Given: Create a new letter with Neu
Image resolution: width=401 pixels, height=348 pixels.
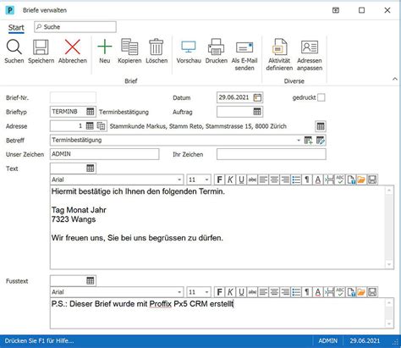Looking at the screenshot, I should tap(105, 47).
